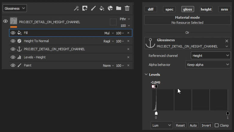The width and height of the screenshot is (234, 132).
Task: Click the Invert levels button
Action: pyautogui.click(x=206, y=125)
